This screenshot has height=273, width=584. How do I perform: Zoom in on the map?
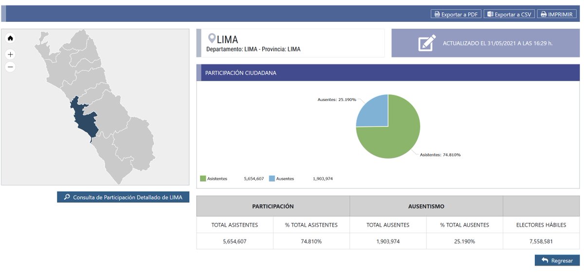pyautogui.click(x=10, y=54)
